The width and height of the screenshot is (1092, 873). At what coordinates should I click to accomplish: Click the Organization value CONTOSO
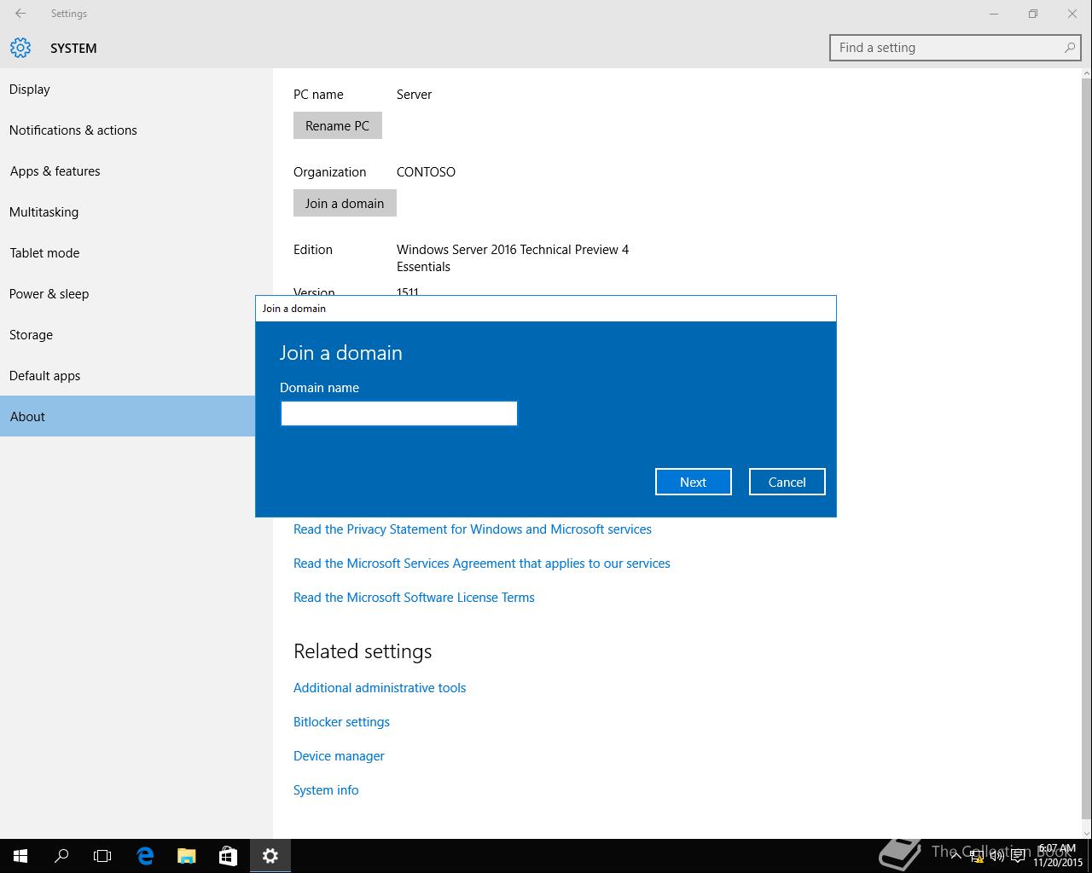[426, 172]
